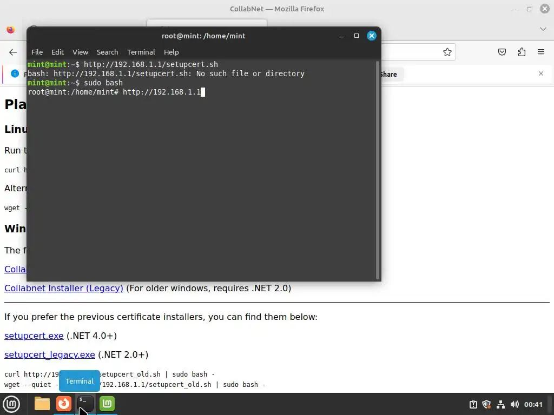Screen dimensions: 554x415
Task: Click the 'No such file or directory' line
Action: (166, 73)
